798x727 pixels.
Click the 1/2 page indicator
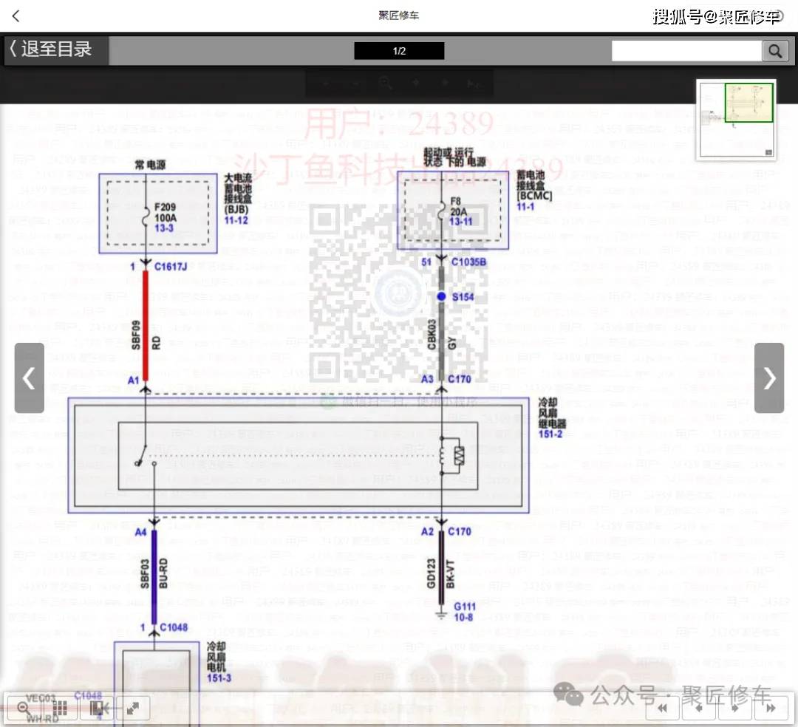399,51
